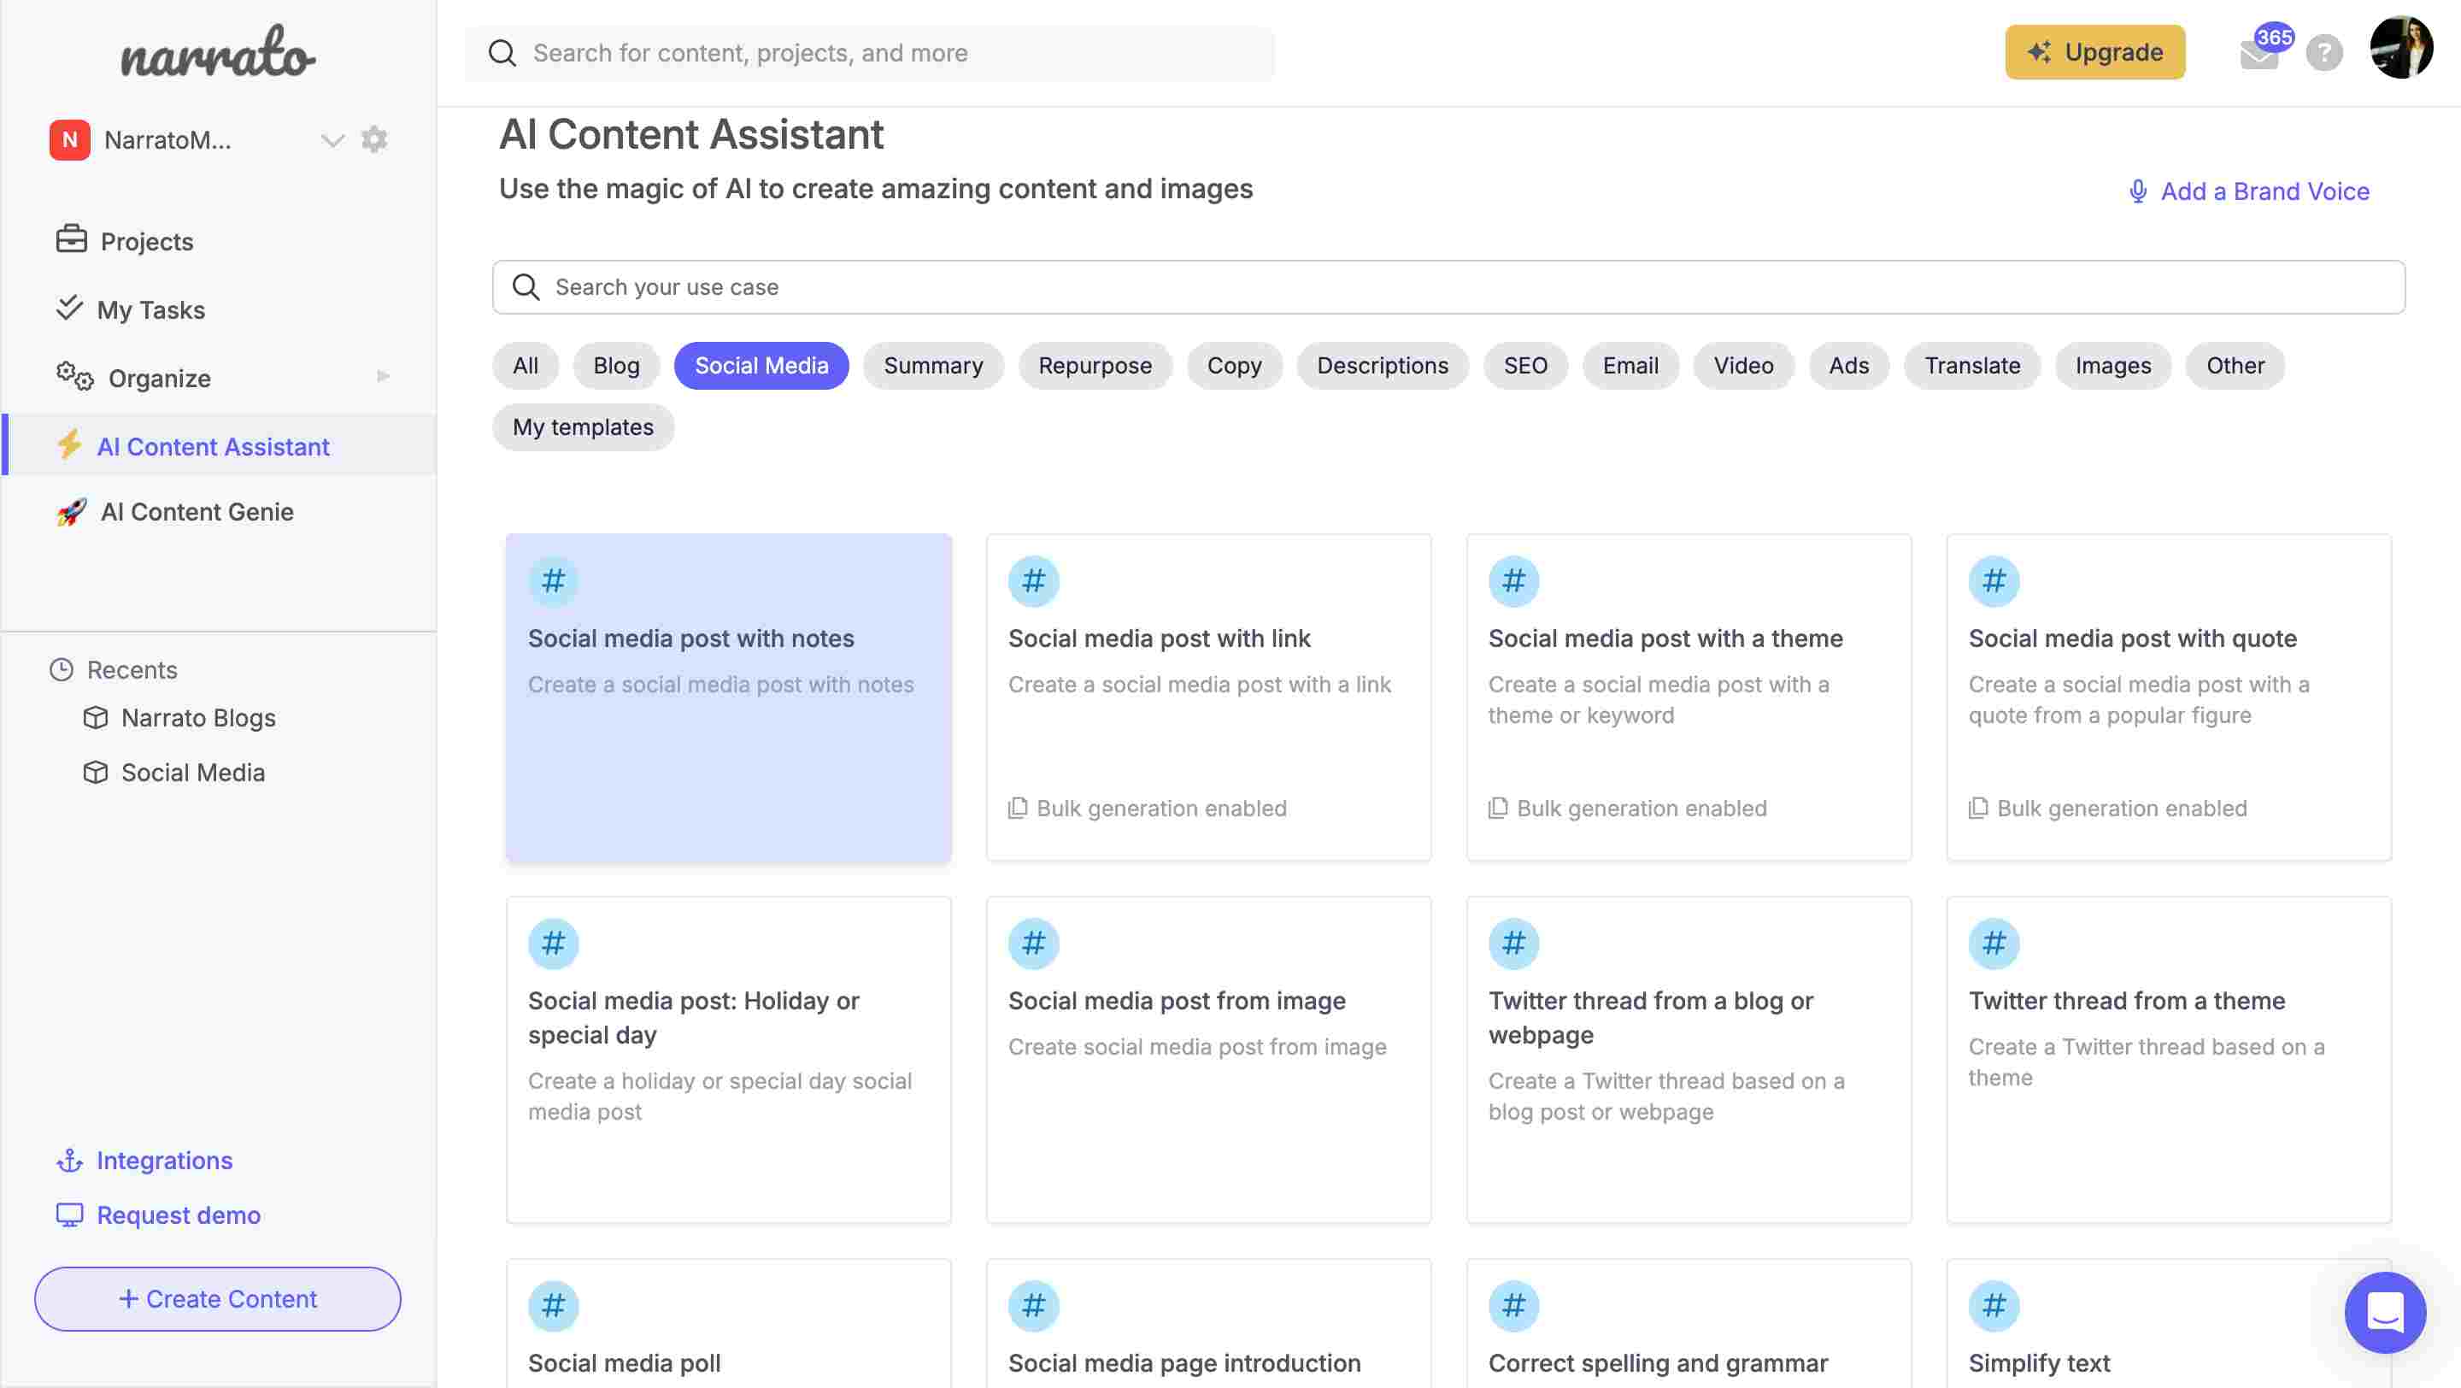Click the Narrato logo
This screenshot has width=2461, height=1388.
[x=218, y=51]
